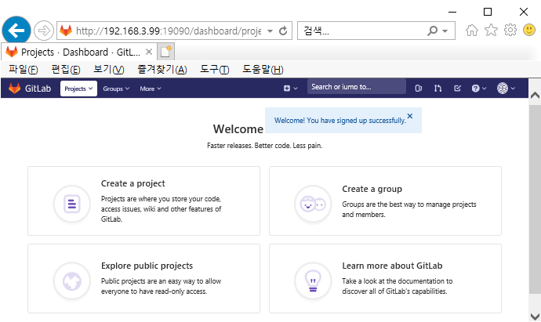Click the Create a project heading

133,183
